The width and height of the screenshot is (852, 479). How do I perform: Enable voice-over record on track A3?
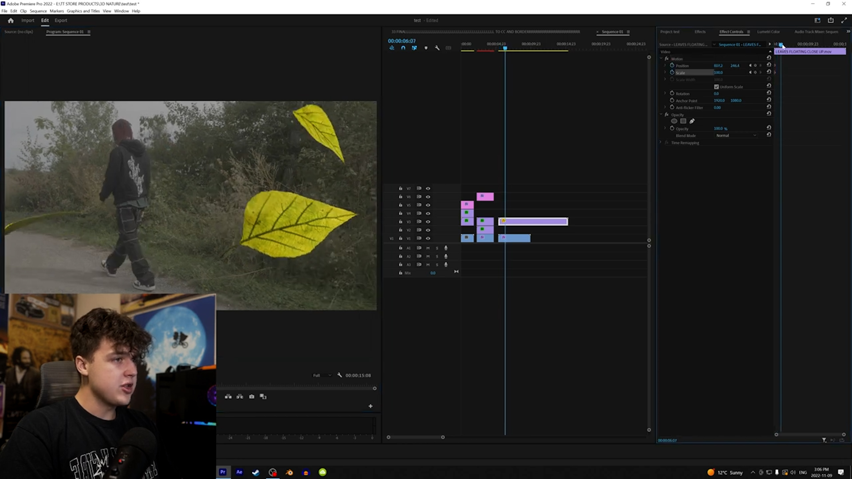point(446,265)
